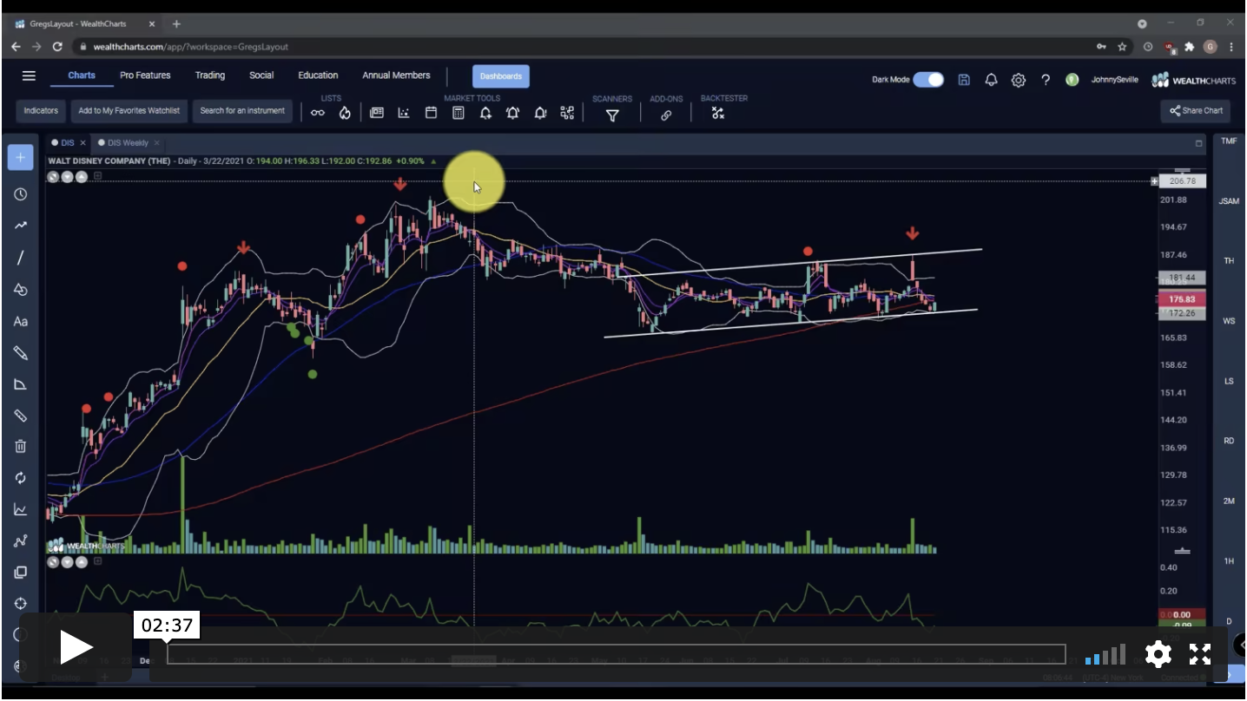Select the pencil freehand tool
Viewport: 1247px width, 701px height.
click(20, 353)
